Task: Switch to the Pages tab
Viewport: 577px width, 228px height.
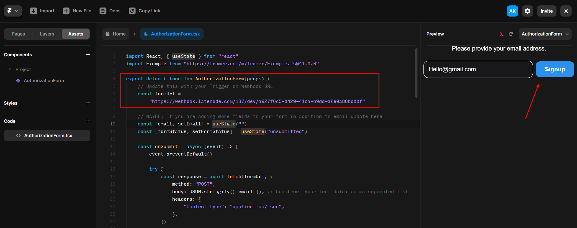Action: click(x=18, y=34)
